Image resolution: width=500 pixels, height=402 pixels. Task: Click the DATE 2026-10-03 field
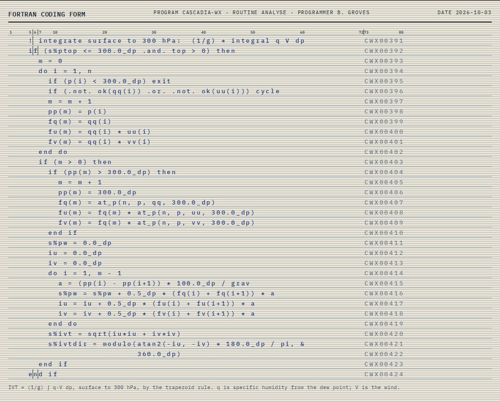point(464,12)
